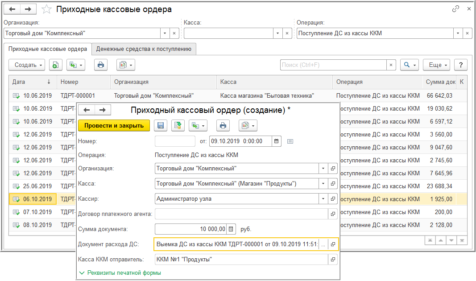Click the get link icon at top right
The width and height of the screenshot is (476, 281).
click(x=455, y=9)
